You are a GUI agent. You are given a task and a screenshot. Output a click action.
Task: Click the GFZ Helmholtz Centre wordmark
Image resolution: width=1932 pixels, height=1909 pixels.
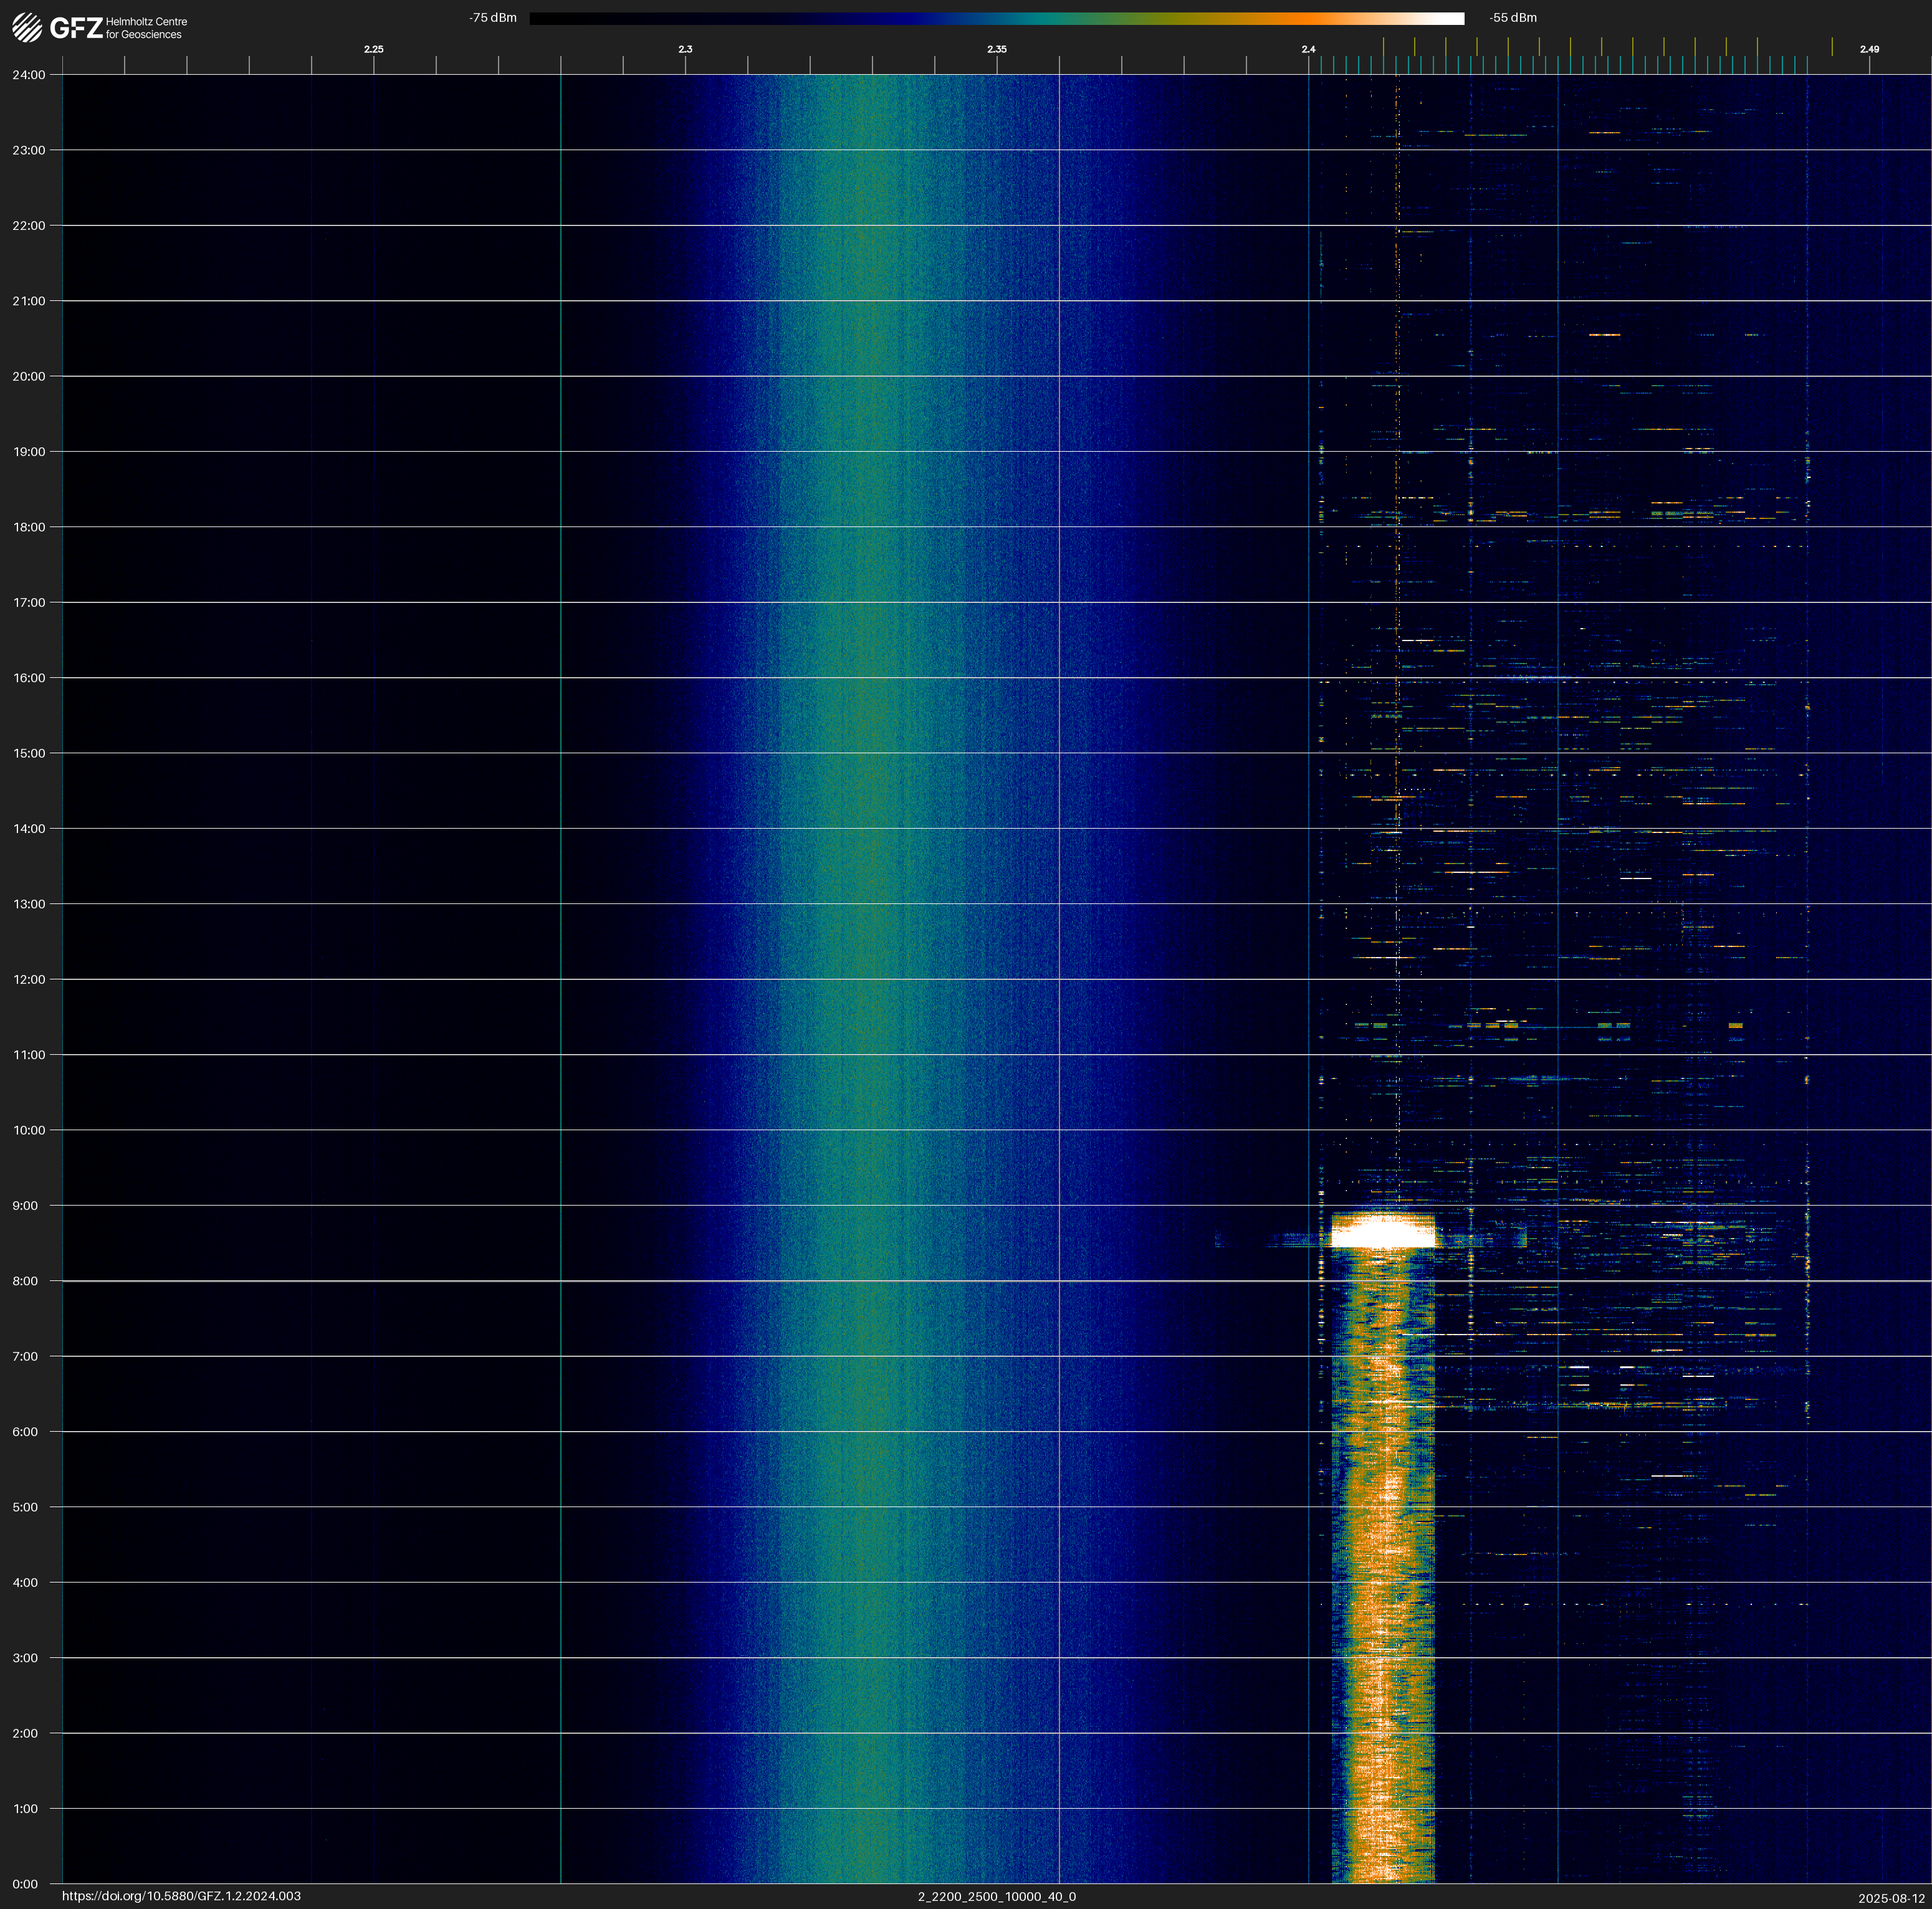(119, 28)
